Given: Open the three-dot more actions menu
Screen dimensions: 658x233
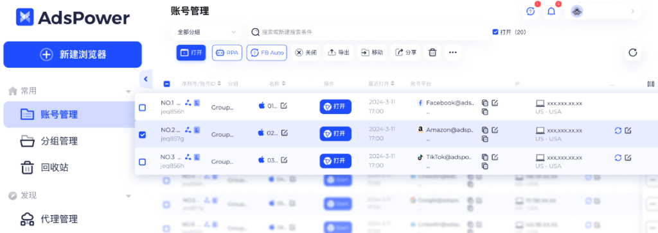Looking at the screenshot, I should (453, 52).
